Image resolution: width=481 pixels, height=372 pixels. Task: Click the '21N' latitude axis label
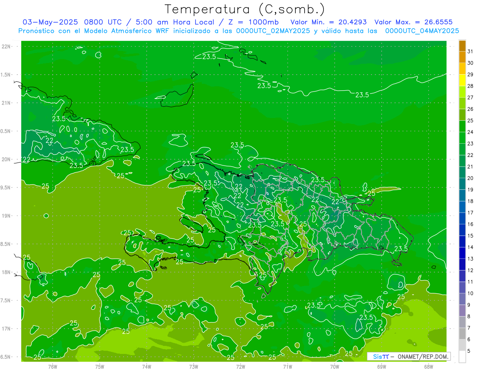[6, 103]
